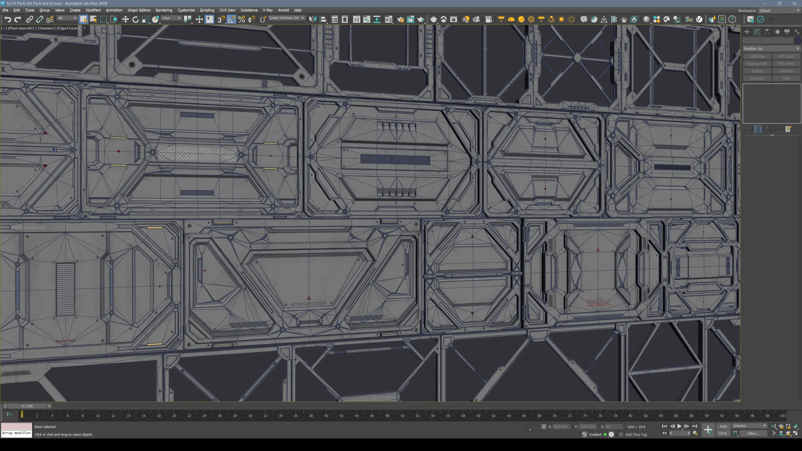The height and width of the screenshot is (451, 802).
Task: Expand the Modifier List dropdown
Action: [x=798, y=49]
